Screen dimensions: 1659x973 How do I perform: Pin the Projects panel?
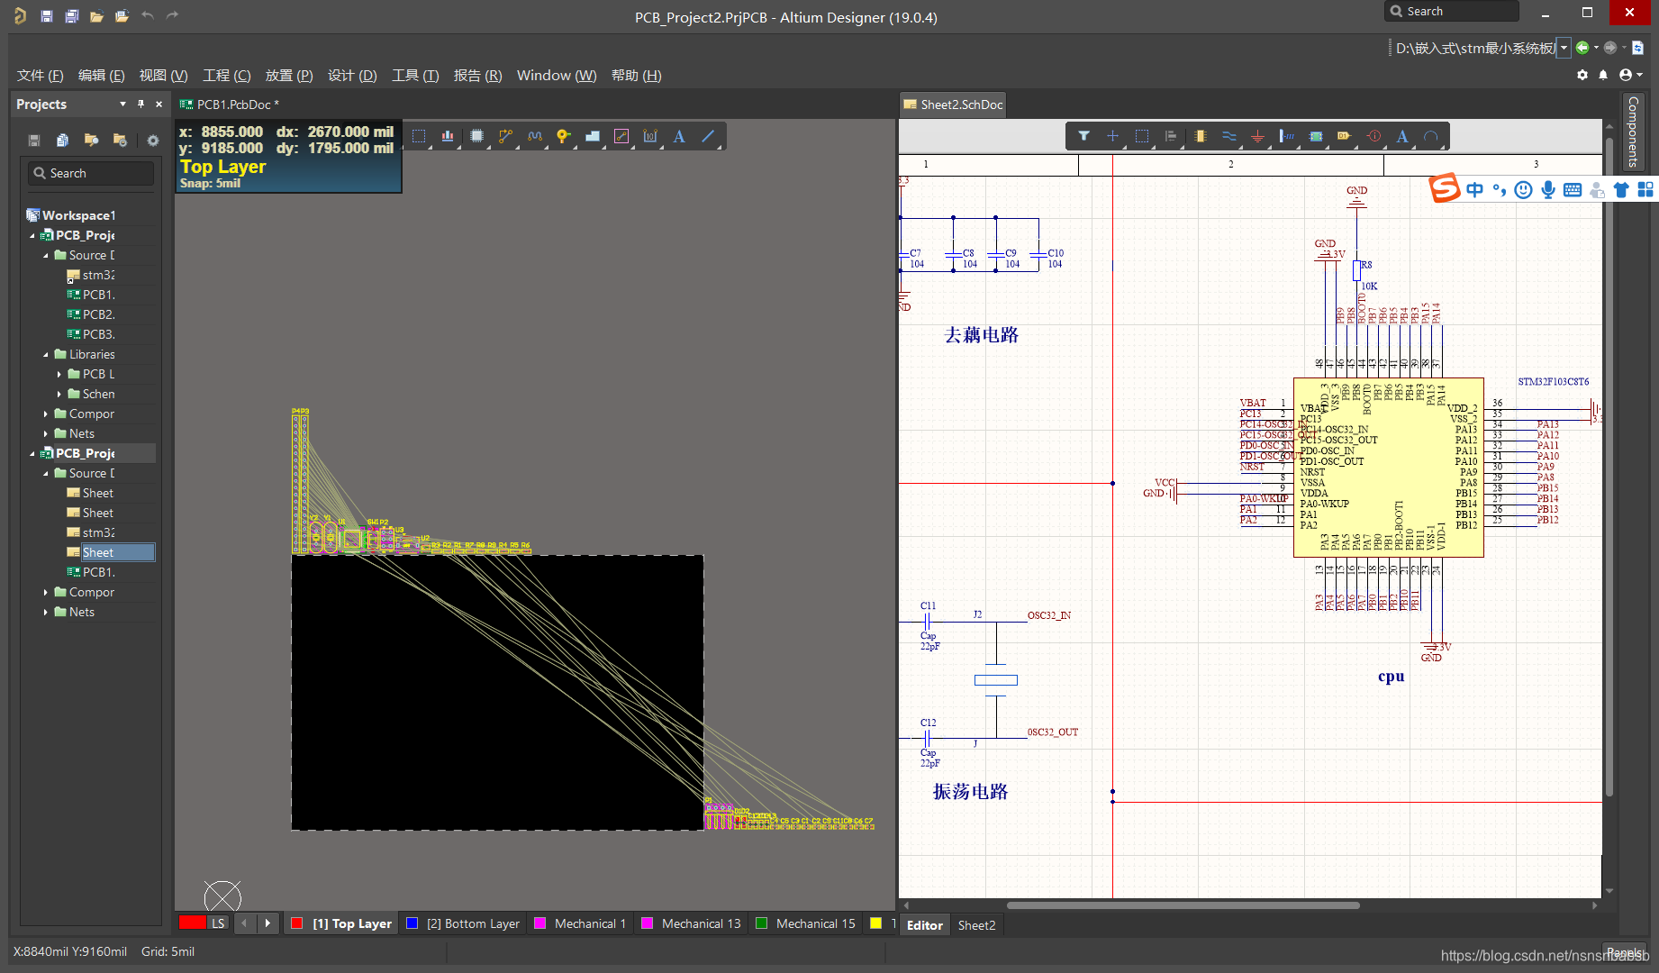(141, 104)
